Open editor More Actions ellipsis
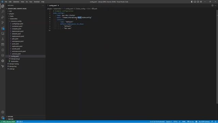Viewport: 218px width, 123px height. 215,5
